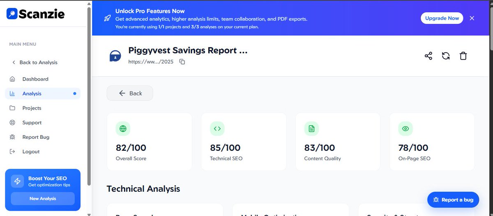Dismiss the Unlock Pro Features banner

[x=472, y=18]
